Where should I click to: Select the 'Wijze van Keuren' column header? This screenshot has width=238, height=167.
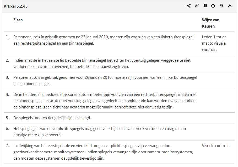[x=210, y=23]
